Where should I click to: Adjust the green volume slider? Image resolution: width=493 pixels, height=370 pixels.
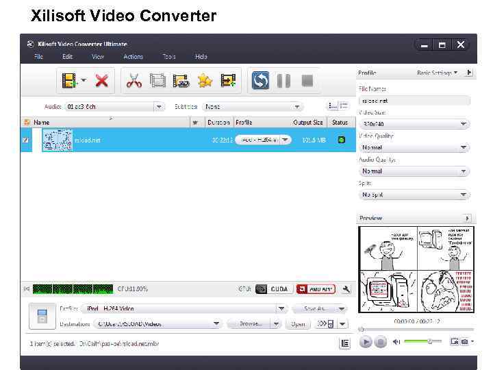click(x=422, y=341)
